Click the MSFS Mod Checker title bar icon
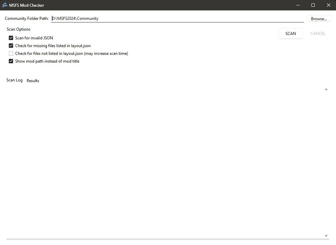336x245 pixels. 4,5
